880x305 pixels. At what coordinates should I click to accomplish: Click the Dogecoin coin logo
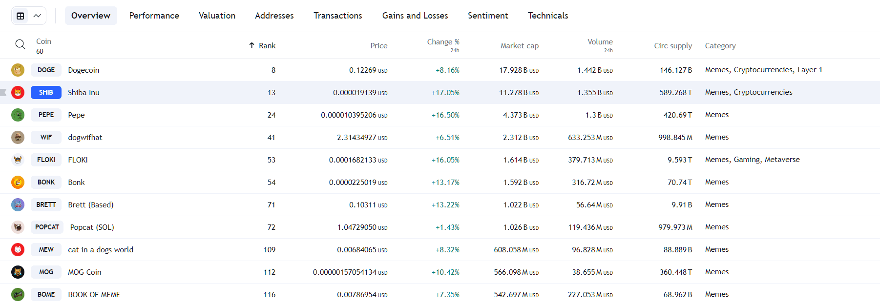coord(18,70)
